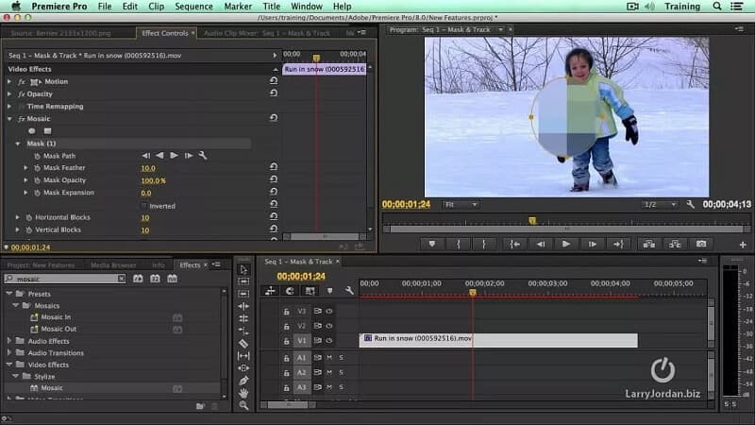755x425 pixels.
Task: Clear the Effects panel search field
Action: click(122, 279)
